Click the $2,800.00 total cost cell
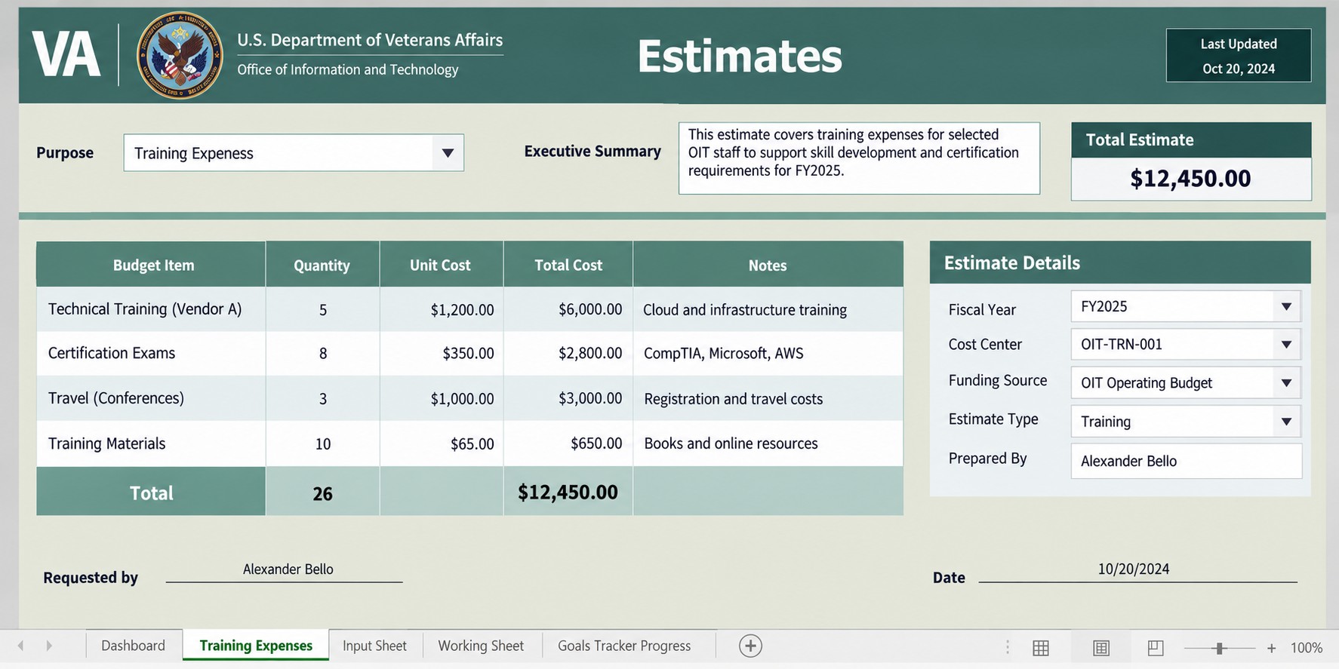Screen dimensions: 1339x669 [x=568, y=353]
